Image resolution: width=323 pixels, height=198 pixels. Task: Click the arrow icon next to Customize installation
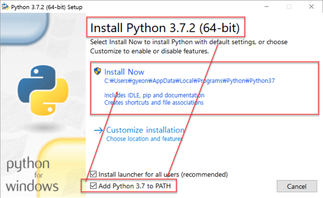98,130
